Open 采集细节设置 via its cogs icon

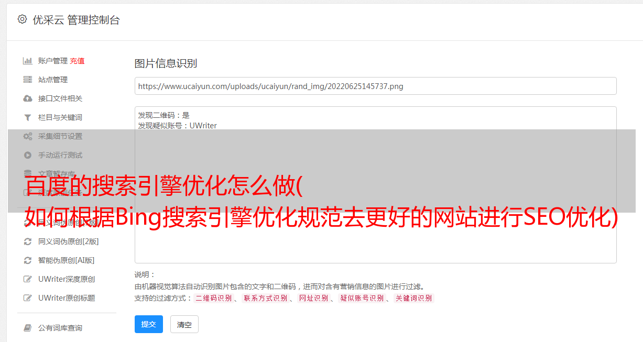[28, 136]
